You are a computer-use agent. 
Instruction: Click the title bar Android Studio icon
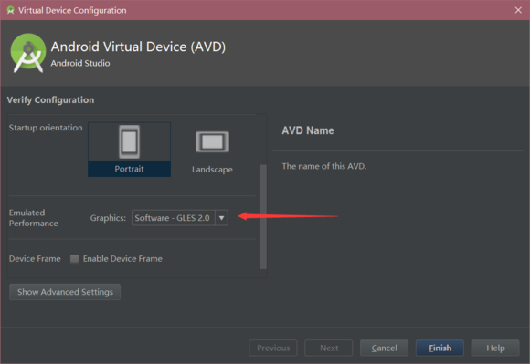pos(10,10)
